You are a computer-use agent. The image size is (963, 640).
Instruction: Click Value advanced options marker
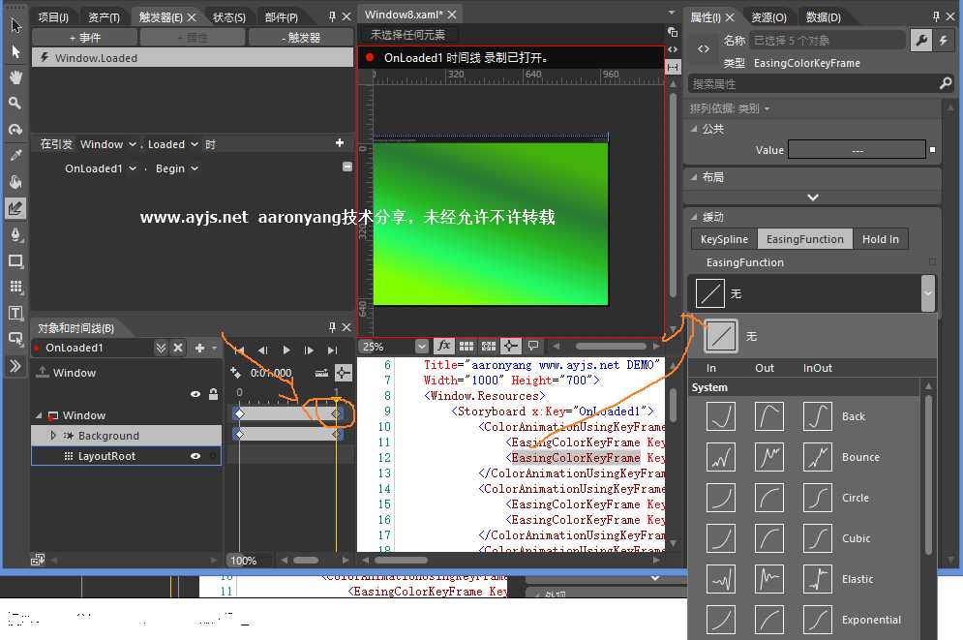tap(933, 149)
